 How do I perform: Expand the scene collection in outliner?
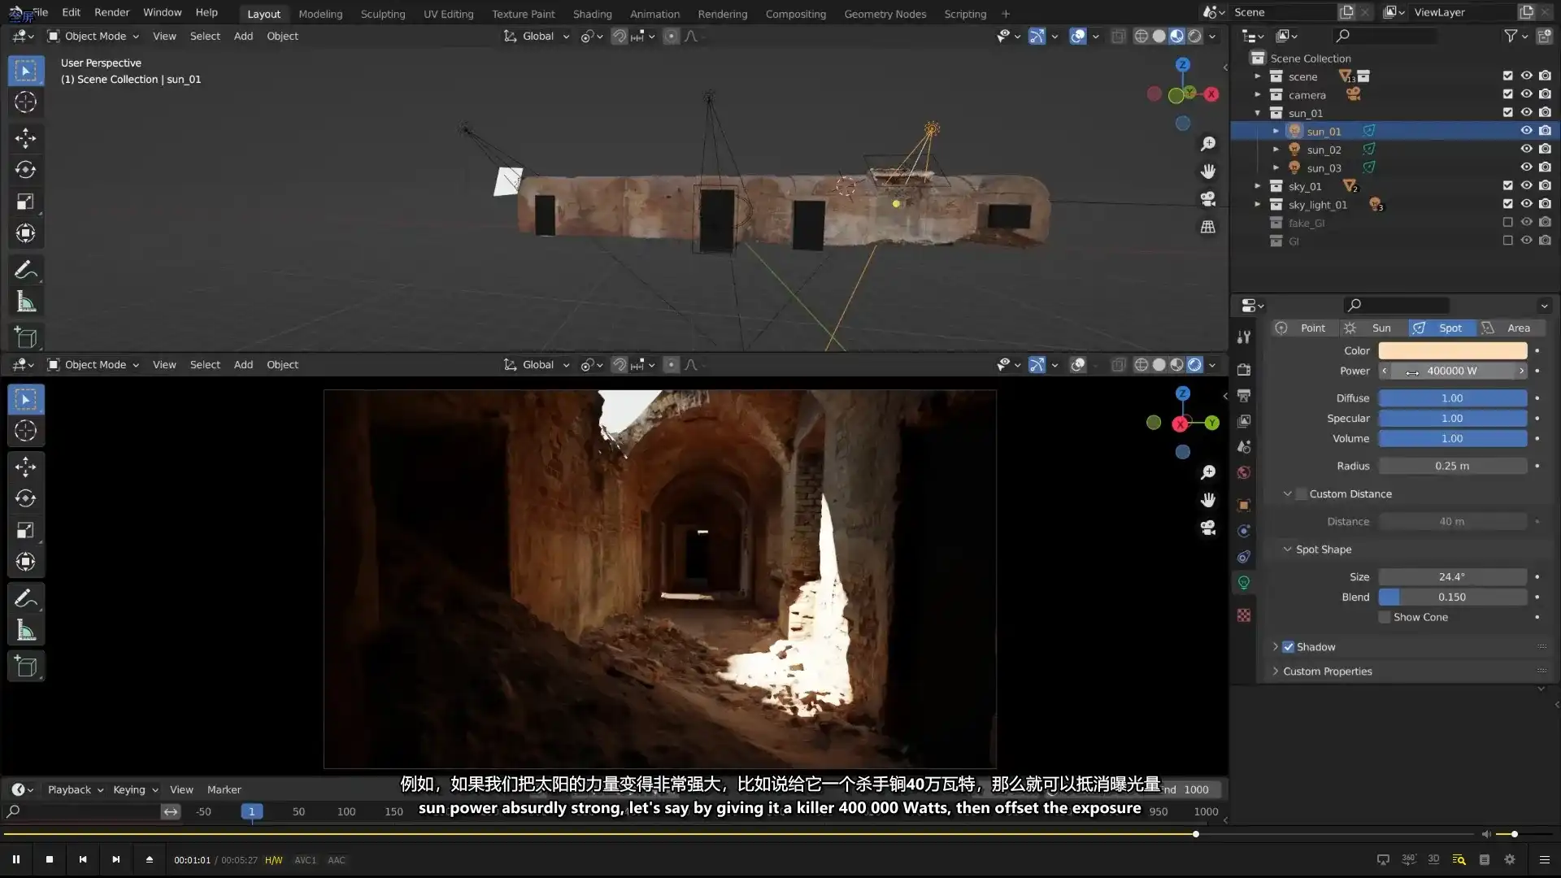(x=1258, y=76)
